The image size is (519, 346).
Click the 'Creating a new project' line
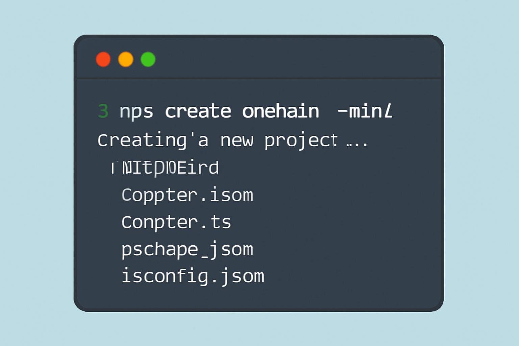(x=216, y=140)
